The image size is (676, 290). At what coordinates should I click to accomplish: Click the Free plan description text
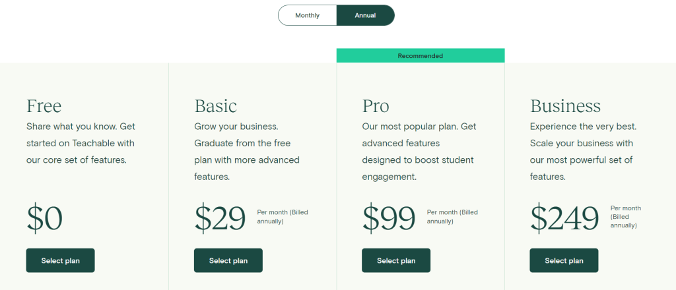point(81,143)
